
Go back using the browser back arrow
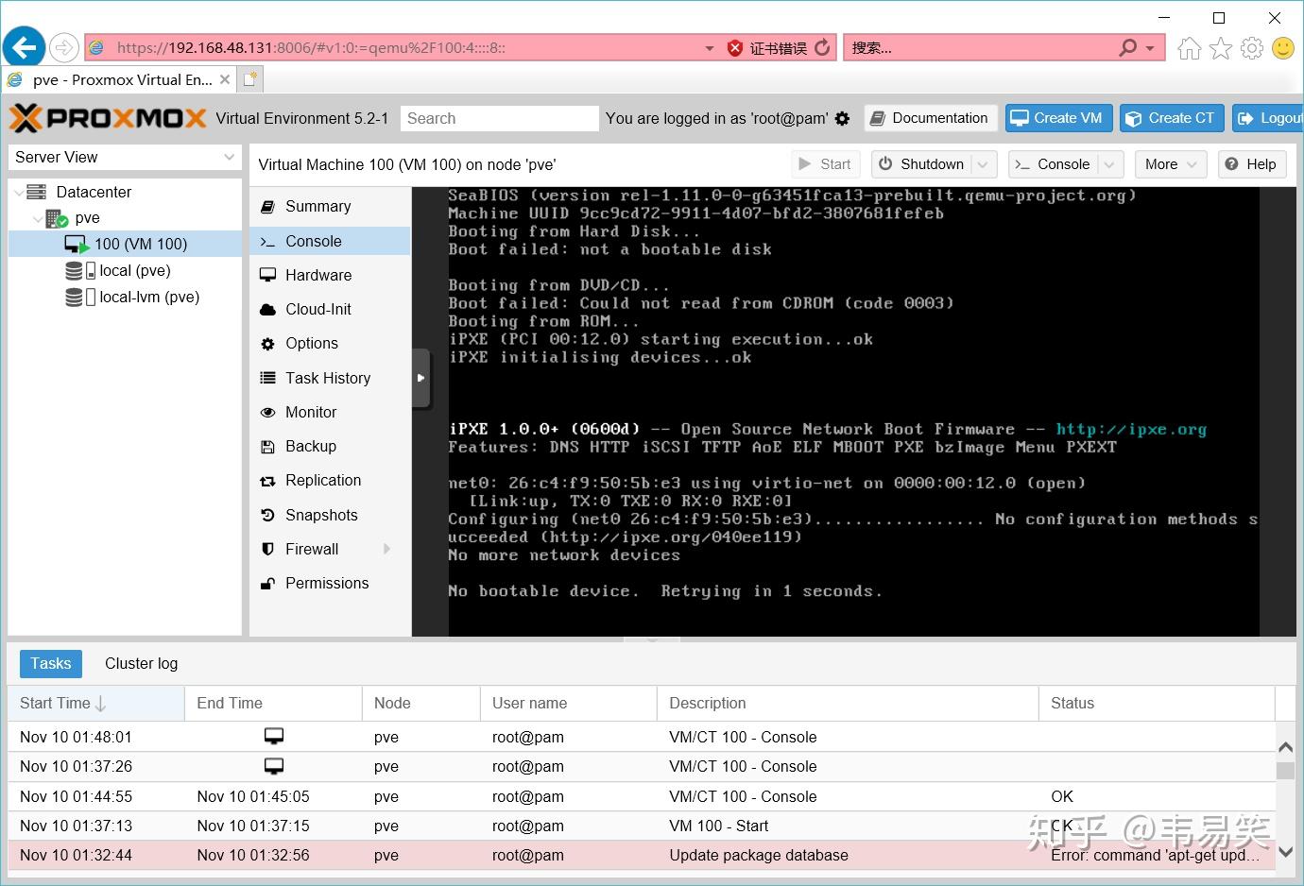[x=24, y=47]
